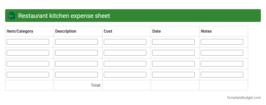Select second row Notes input field
Image resolution: width=266 pixels, height=105 pixels.
222,53
